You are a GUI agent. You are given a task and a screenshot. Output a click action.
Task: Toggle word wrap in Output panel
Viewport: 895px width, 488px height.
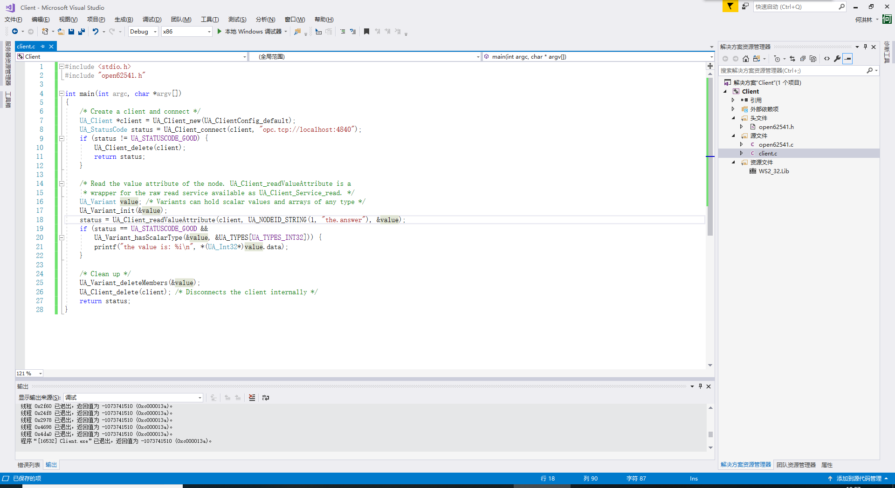[x=266, y=397]
